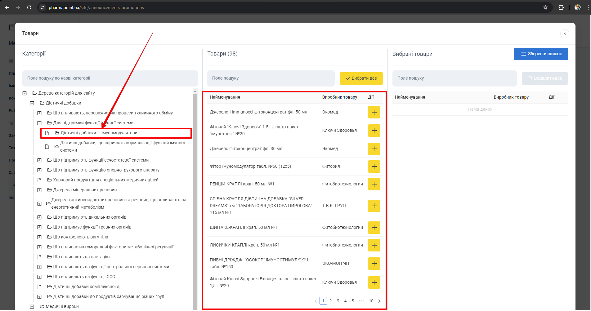Add Джерело-І Immunoxel product with plus button
Image resolution: width=591 pixels, height=311 pixels.
(x=374, y=112)
